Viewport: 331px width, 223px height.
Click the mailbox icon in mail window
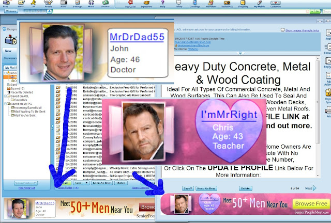click(x=10, y=40)
